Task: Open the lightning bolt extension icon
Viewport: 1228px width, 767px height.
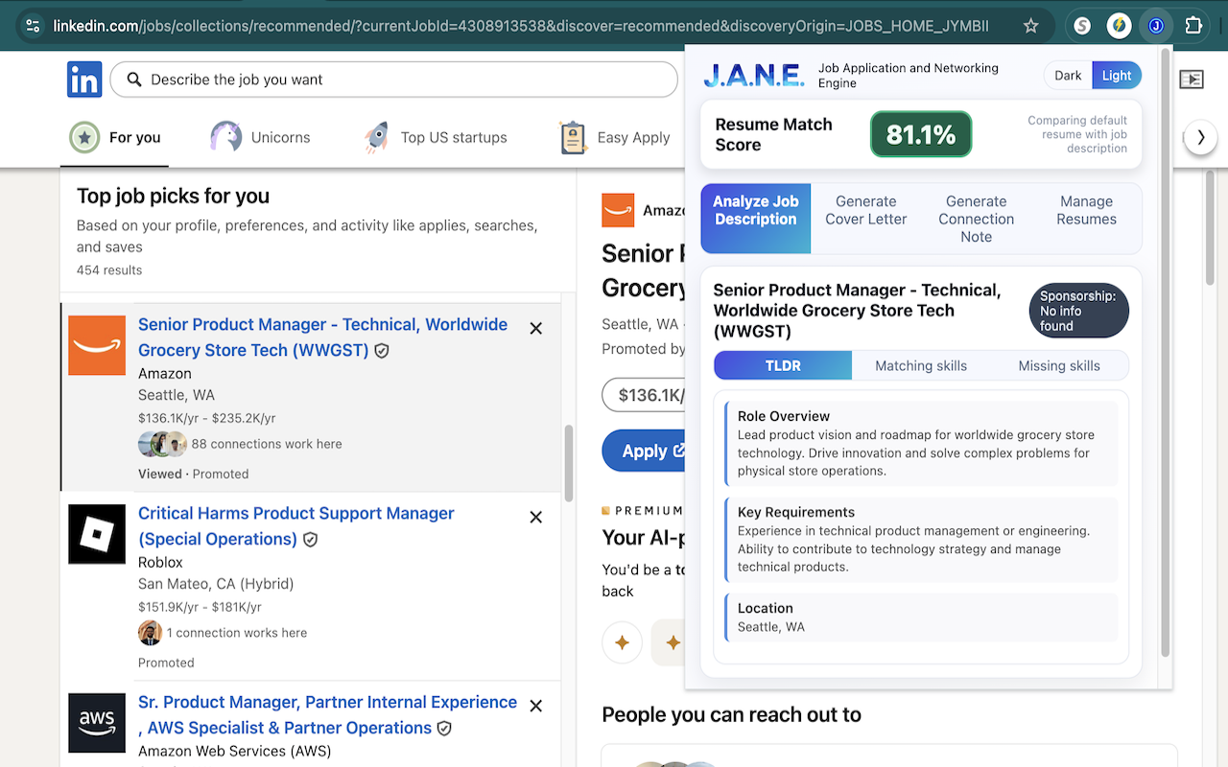Action: pyautogui.click(x=1119, y=26)
